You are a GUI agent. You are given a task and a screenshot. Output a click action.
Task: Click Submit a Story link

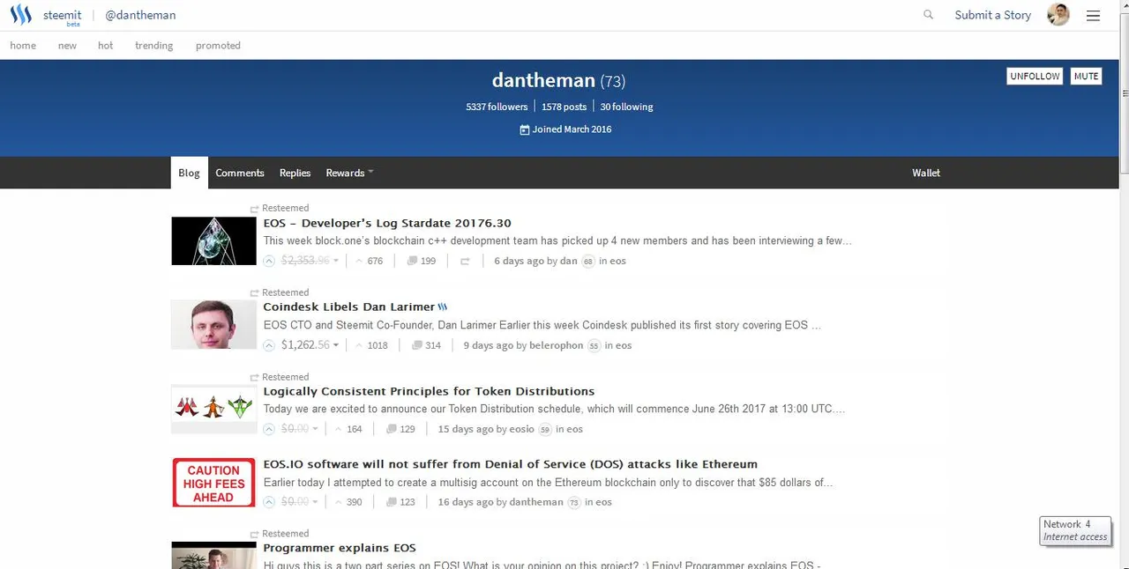click(x=992, y=15)
